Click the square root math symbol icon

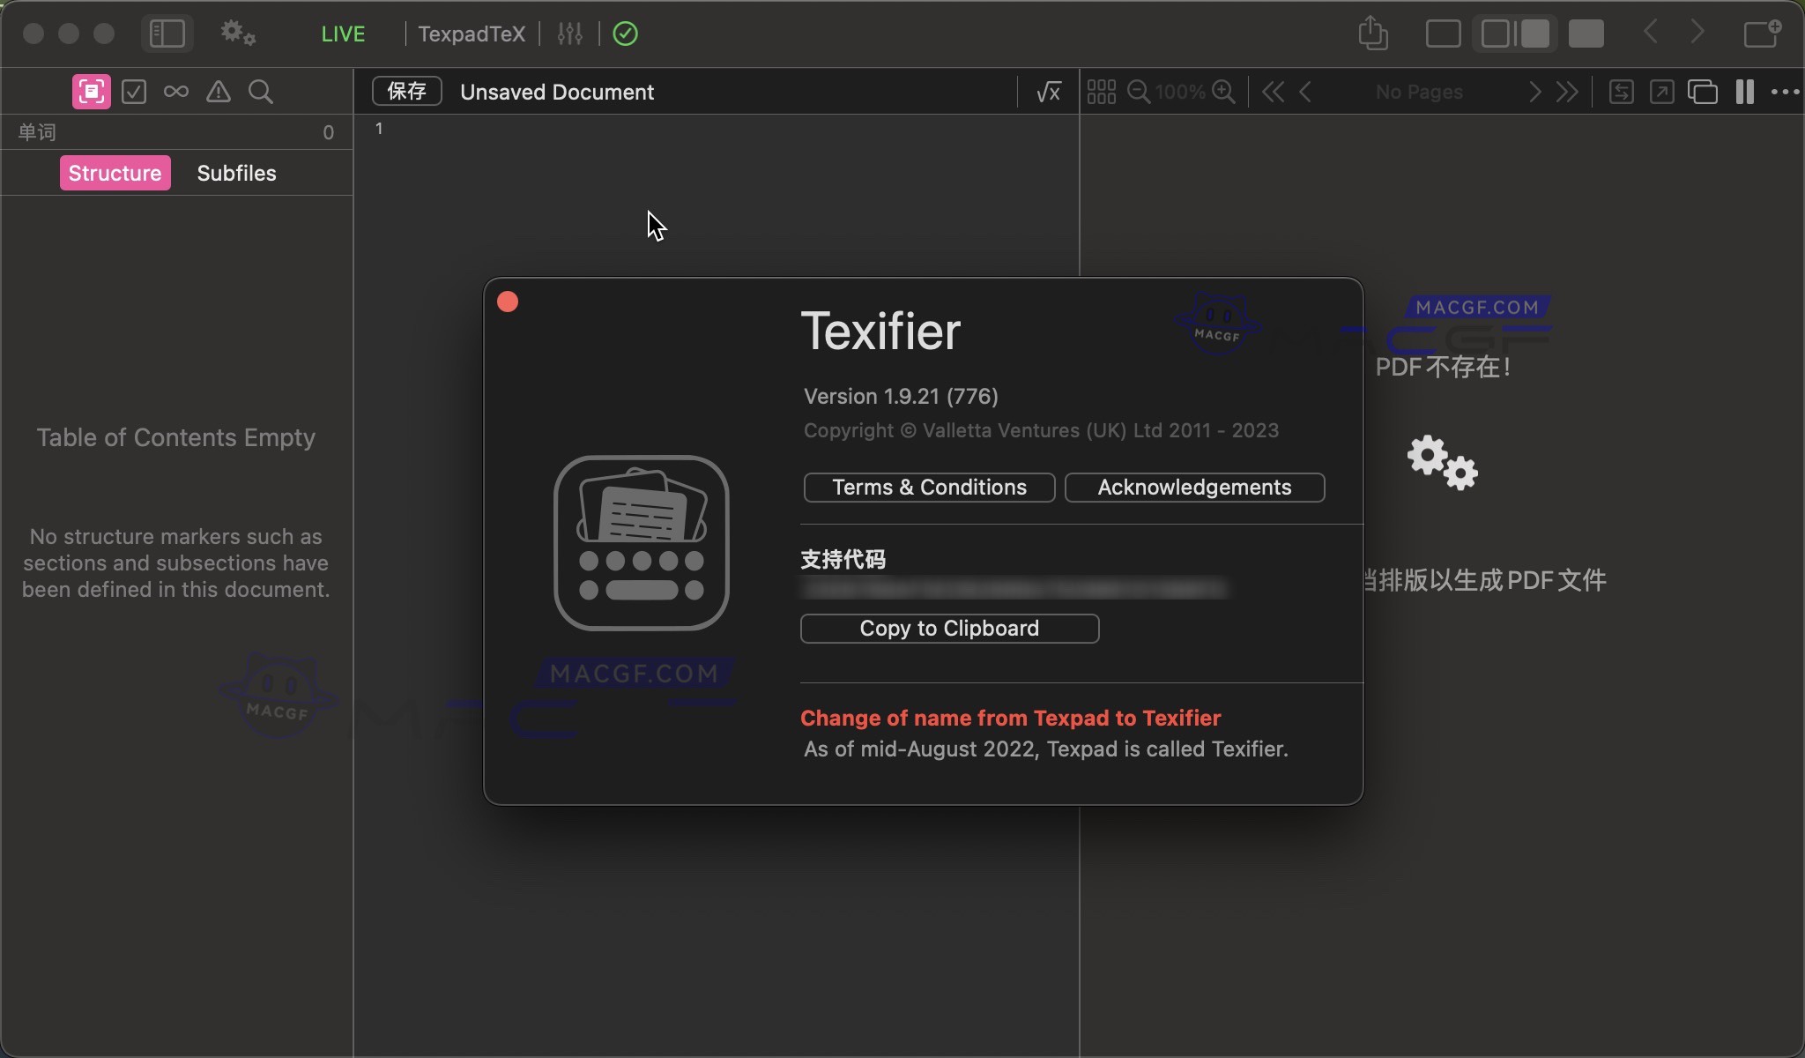point(1047,92)
